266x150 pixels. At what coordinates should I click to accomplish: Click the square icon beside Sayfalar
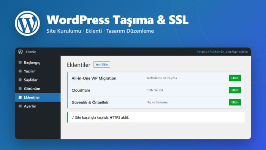tap(20, 80)
